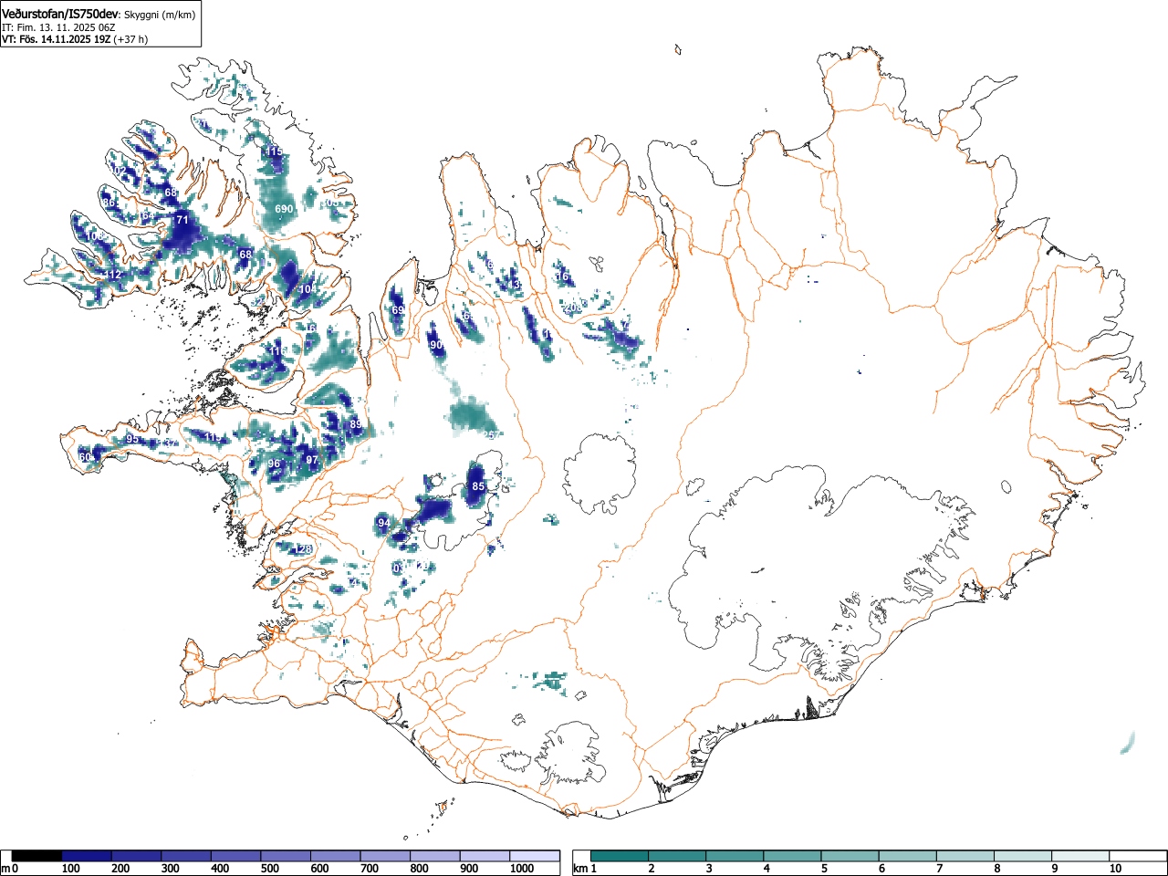Click the 800 tick label on meter scale
Image resolution: width=1168 pixels, height=876 pixels.
pyautogui.click(x=419, y=869)
